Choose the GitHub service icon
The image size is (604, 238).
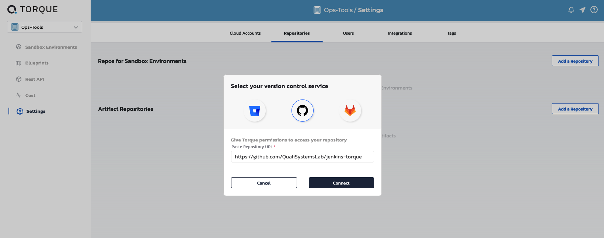pyautogui.click(x=303, y=111)
